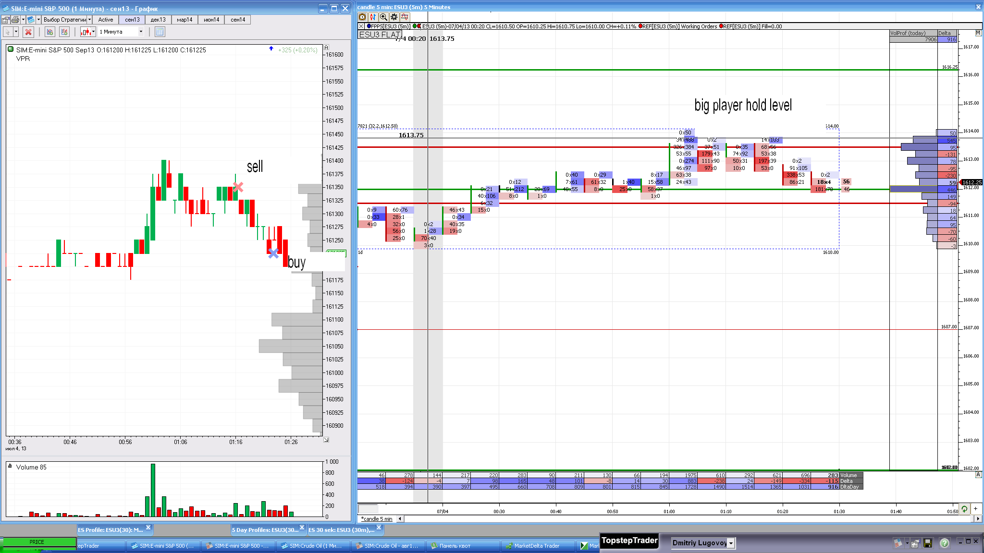984x553 pixels.
Task: Expand the chart template dropdown arrow
Action: [38, 20]
